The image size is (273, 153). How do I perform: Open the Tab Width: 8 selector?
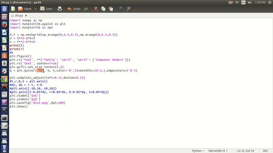pyautogui.click(x=218, y=151)
